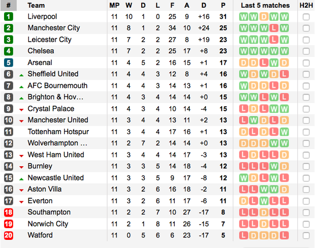315x248 pixels.
Task: Click Norwich City's points value 7
Action: [x=223, y=224]
